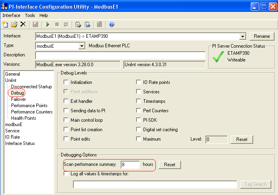
Task: Click the ETAMP390 server status text
Action: click(x=239, y=53)
